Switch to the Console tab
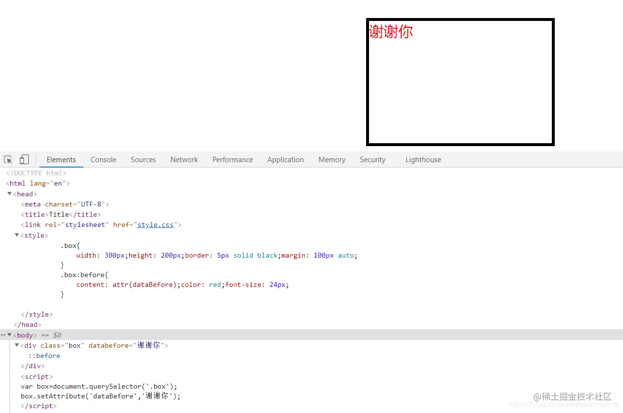Screen dimensions: 623x413 [103, 160]
